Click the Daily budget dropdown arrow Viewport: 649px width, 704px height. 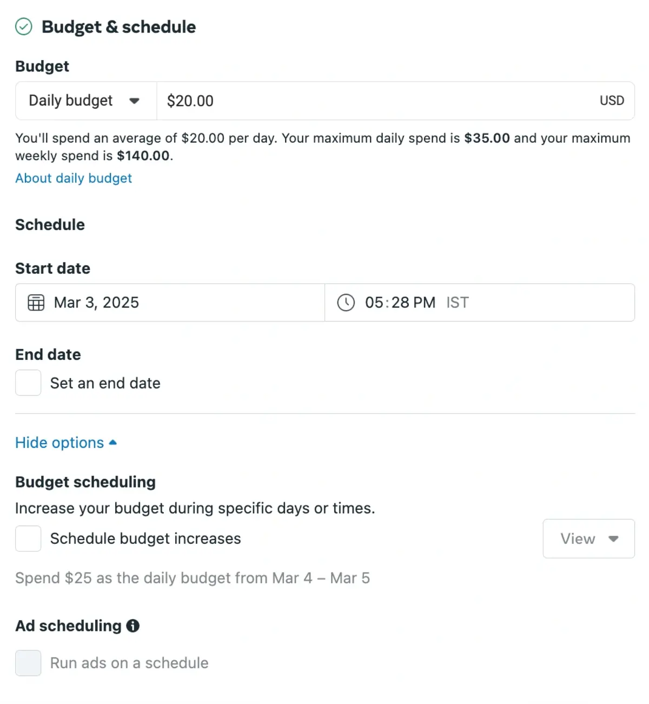coord(135,101)
